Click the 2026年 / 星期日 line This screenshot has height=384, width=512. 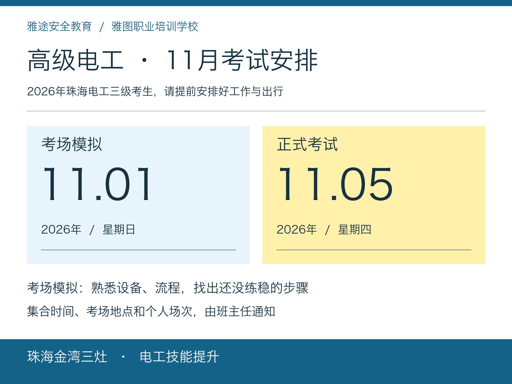click(88, 229)
